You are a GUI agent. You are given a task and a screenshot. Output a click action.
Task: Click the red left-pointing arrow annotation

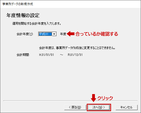tap(71, 34)
